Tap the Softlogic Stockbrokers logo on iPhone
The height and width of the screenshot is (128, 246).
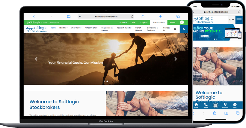(x=203, y=20)
